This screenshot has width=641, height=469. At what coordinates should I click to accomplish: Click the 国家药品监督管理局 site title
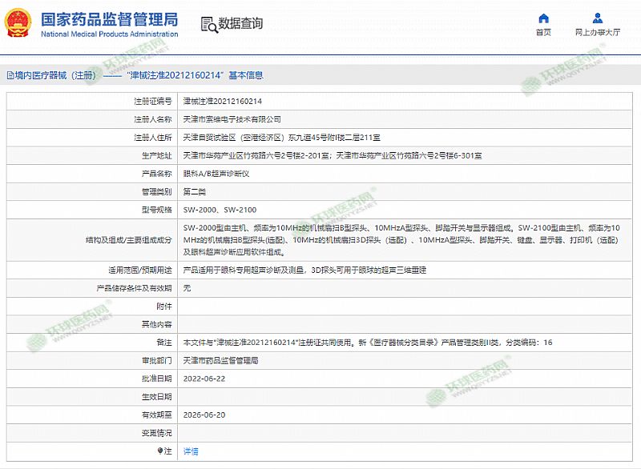coord(109,18)
